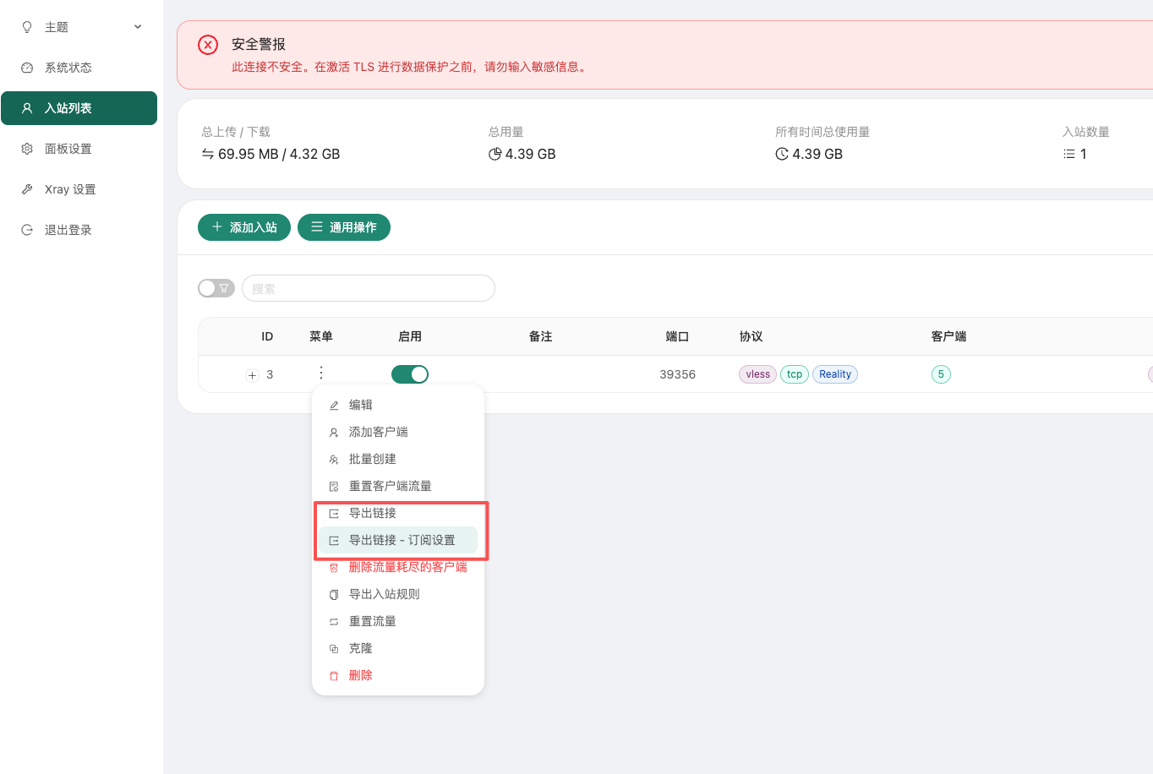Open the 入站列表 sidebar page
The height and width of the screenshot is (774, 1153).
(x=79, y=108)
